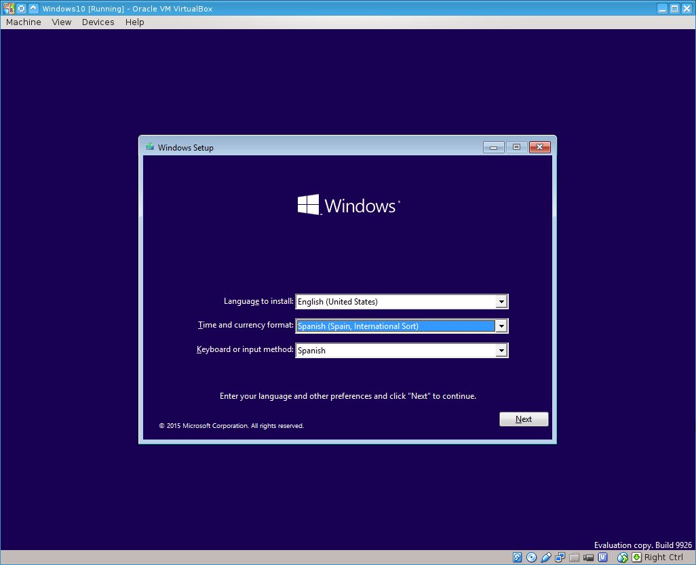
Task: Click the shade window arrow in title bar
Action: [33, 8]
